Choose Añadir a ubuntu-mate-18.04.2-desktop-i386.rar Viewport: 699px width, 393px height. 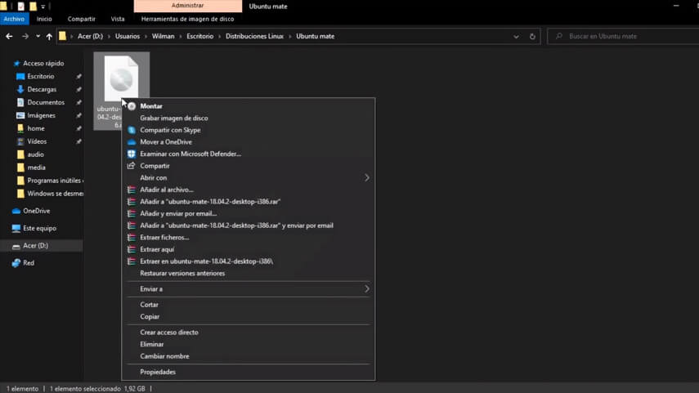(210, 202)
